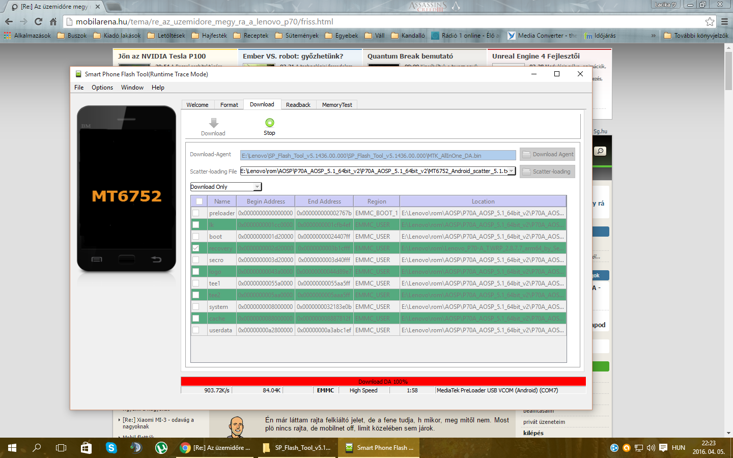Open the További könyvjelzők folder
The width and height of the screenshot is (733, 458).
click(x=696, y=36)
